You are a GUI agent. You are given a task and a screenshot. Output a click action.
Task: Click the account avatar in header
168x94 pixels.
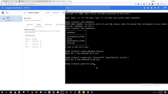165,8
